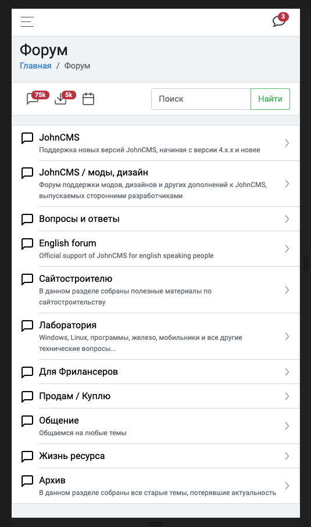Open the hamburger navigation menu

pos(27,22)
